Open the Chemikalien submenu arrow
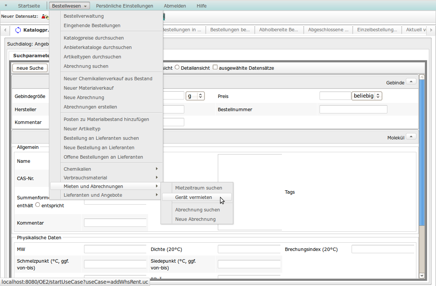This screenshot has width=436, height=286. [x=157, y=169]
